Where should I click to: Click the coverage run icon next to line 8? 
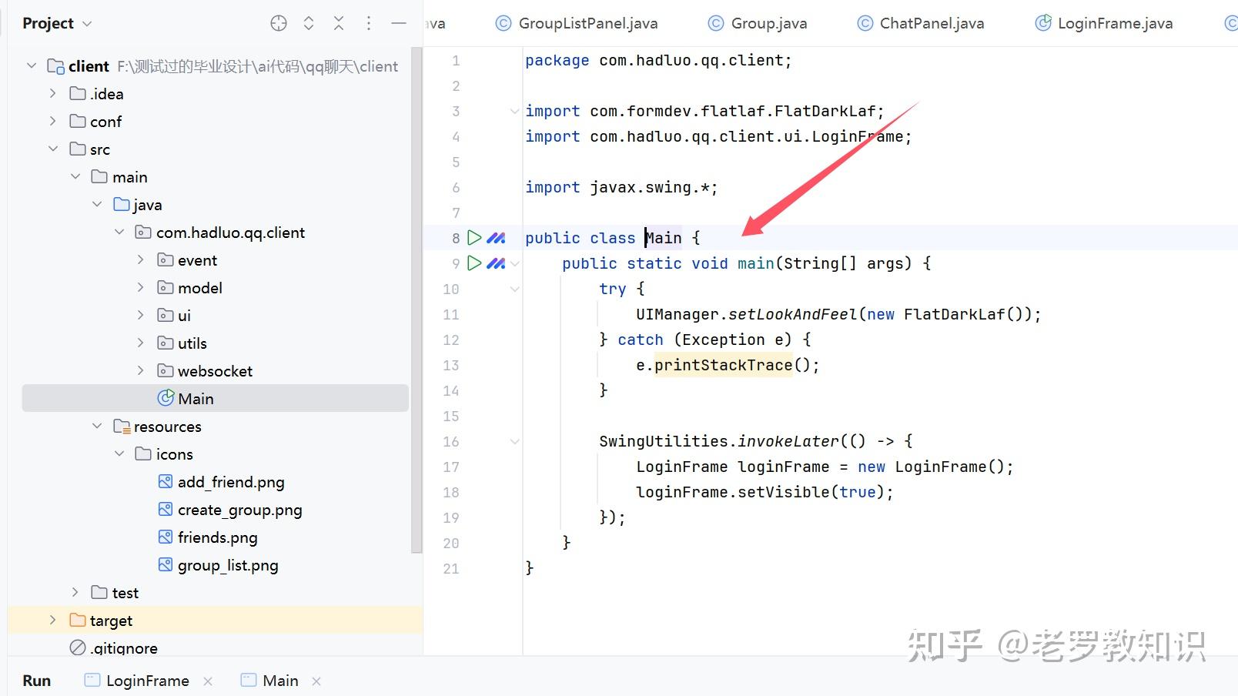(x=497, y=238)
